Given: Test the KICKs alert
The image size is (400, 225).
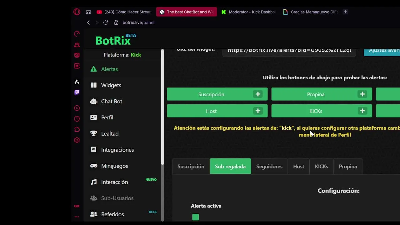Looking at the screenshot, I should pyautogui.click(x=322, y=111).
